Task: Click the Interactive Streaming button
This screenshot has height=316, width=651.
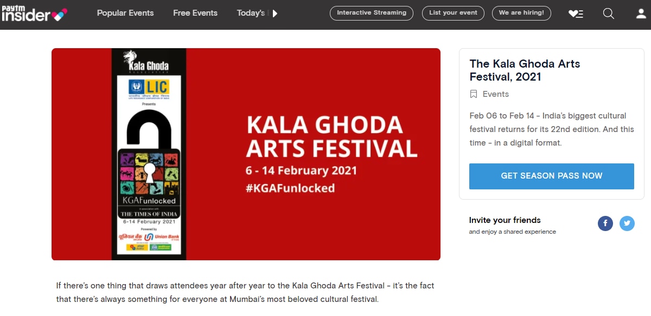Action: [372, 13]
